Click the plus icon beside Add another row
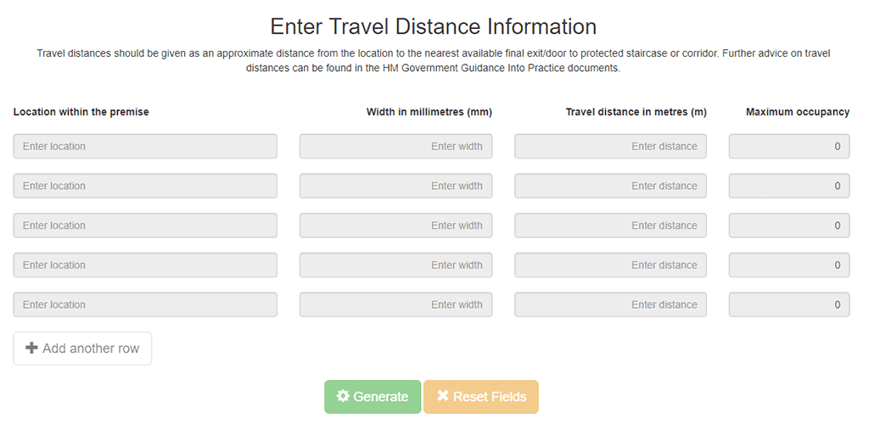869x424 pixels. tap(32, 349)
